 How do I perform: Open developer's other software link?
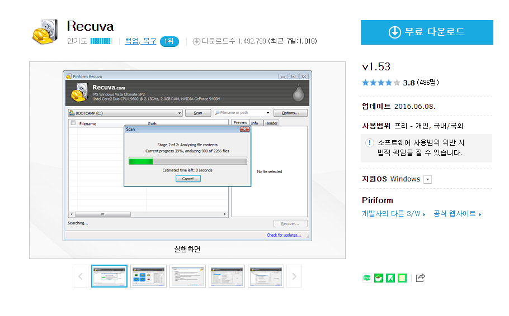pyautogui.click(x=393, y=214)
